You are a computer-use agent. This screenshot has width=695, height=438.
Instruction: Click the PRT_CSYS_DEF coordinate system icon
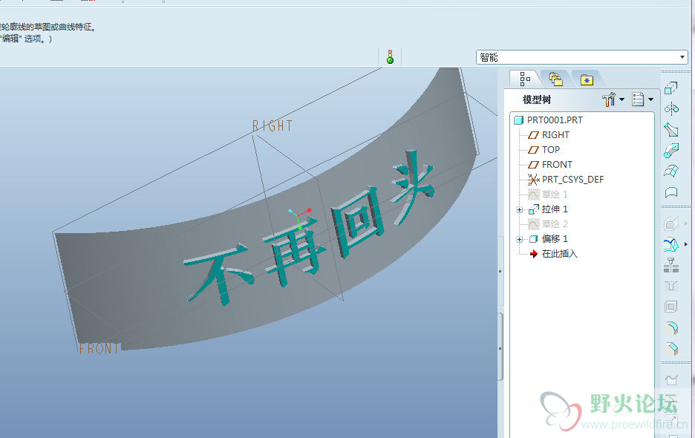point(533,180)
